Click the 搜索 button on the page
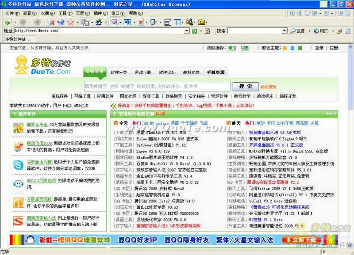The width and height of the screenshot is (354, 255). click(x=246, y=86)
